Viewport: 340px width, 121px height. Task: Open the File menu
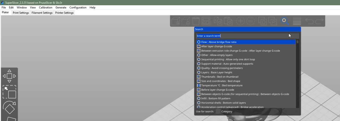coord(4,7)
